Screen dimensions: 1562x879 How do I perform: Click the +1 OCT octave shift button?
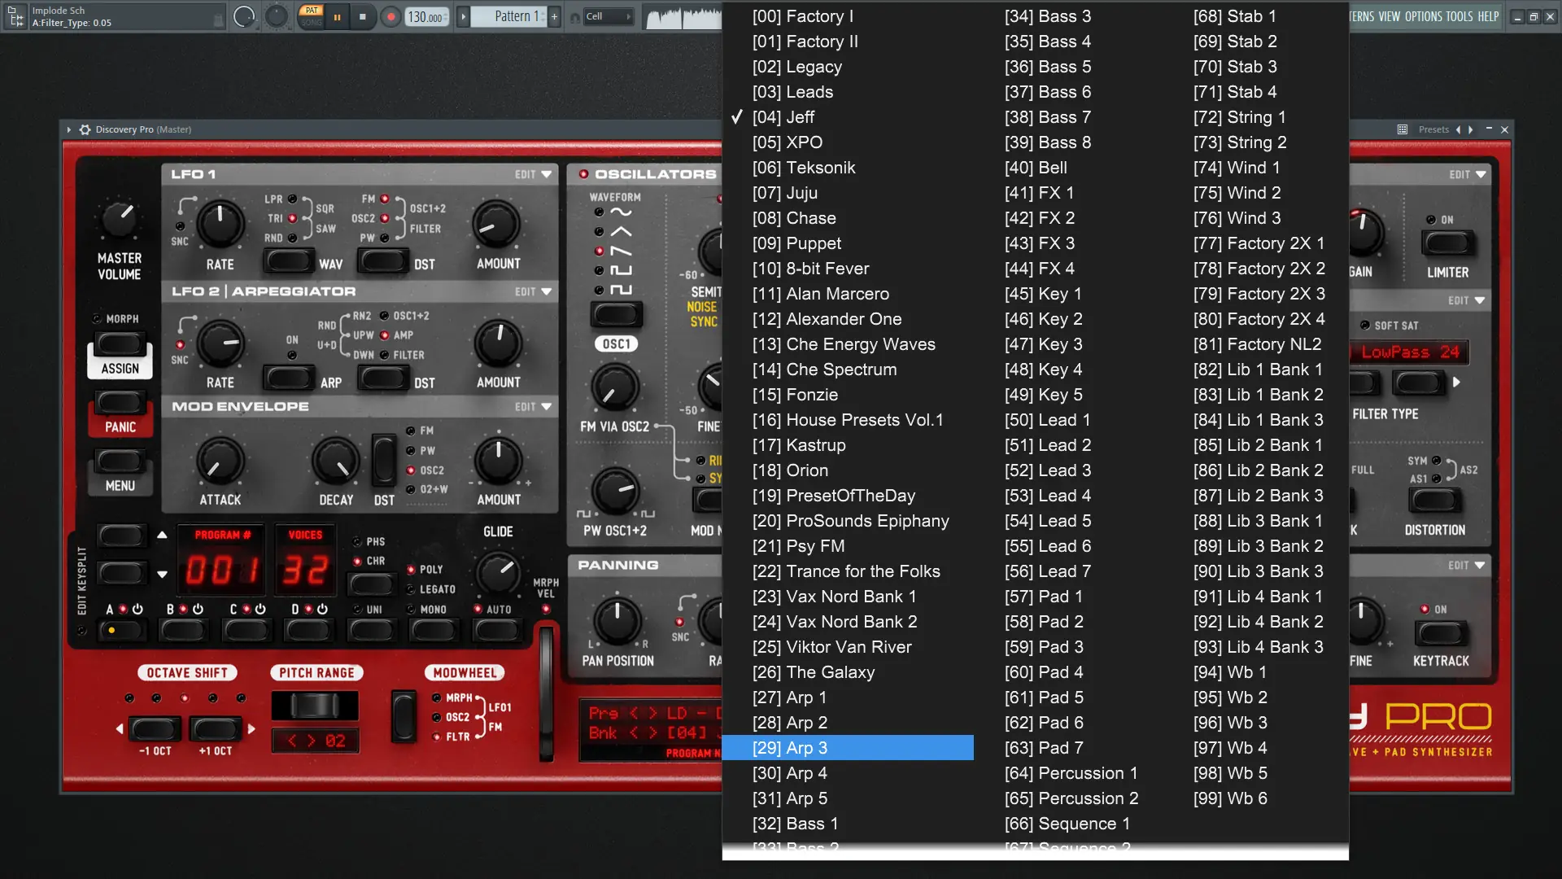coord(216,729)
